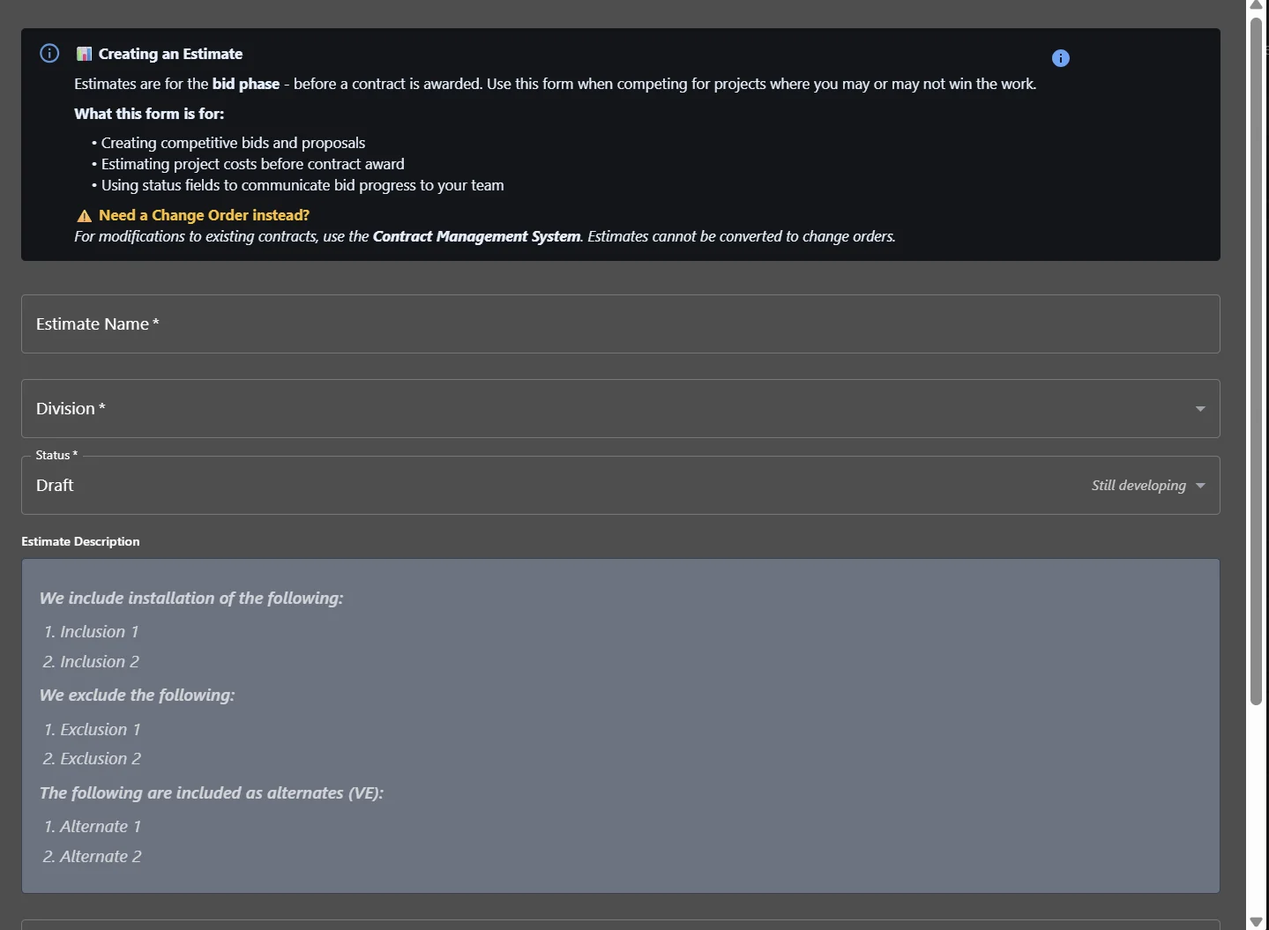Click the chart icon beside Creating an Estimate
This screenshot has width=1269, height=930.
(x=84, y=54)
